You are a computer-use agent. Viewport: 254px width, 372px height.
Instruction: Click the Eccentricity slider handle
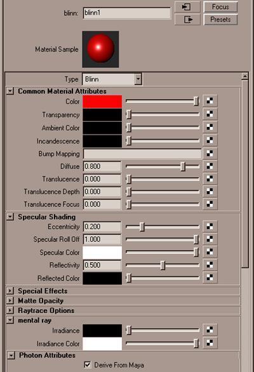pos(142,227)
